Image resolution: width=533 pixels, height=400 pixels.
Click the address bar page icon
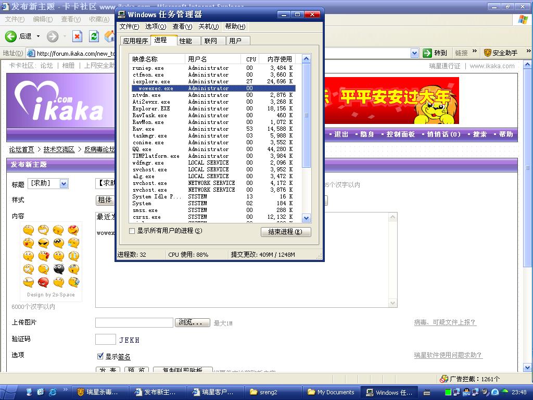[x=31, y=53]
